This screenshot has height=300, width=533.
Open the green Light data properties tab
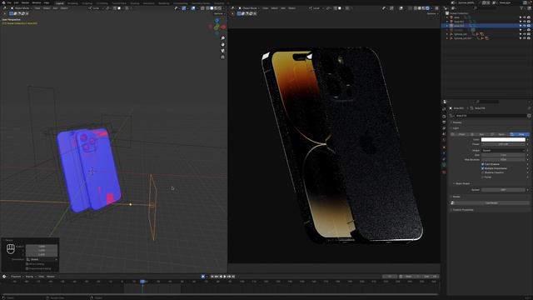click(444, 165)
